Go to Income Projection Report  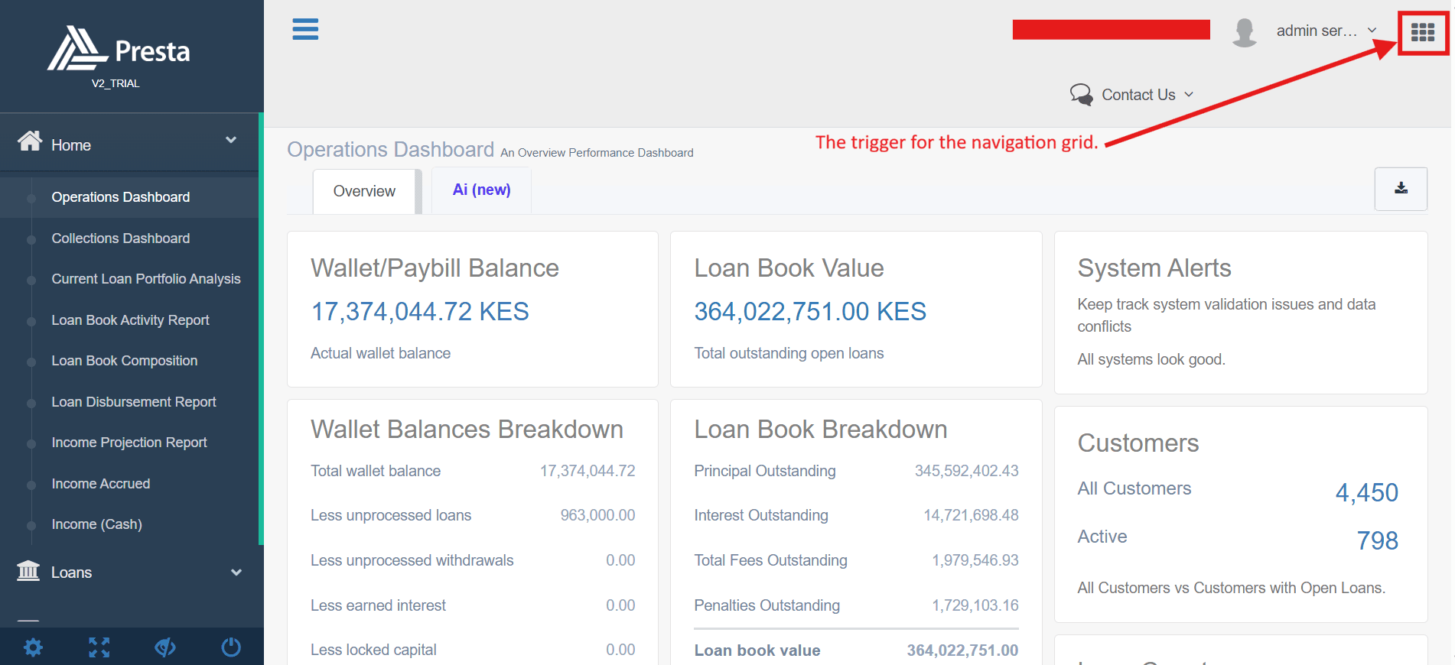point(129,443)
